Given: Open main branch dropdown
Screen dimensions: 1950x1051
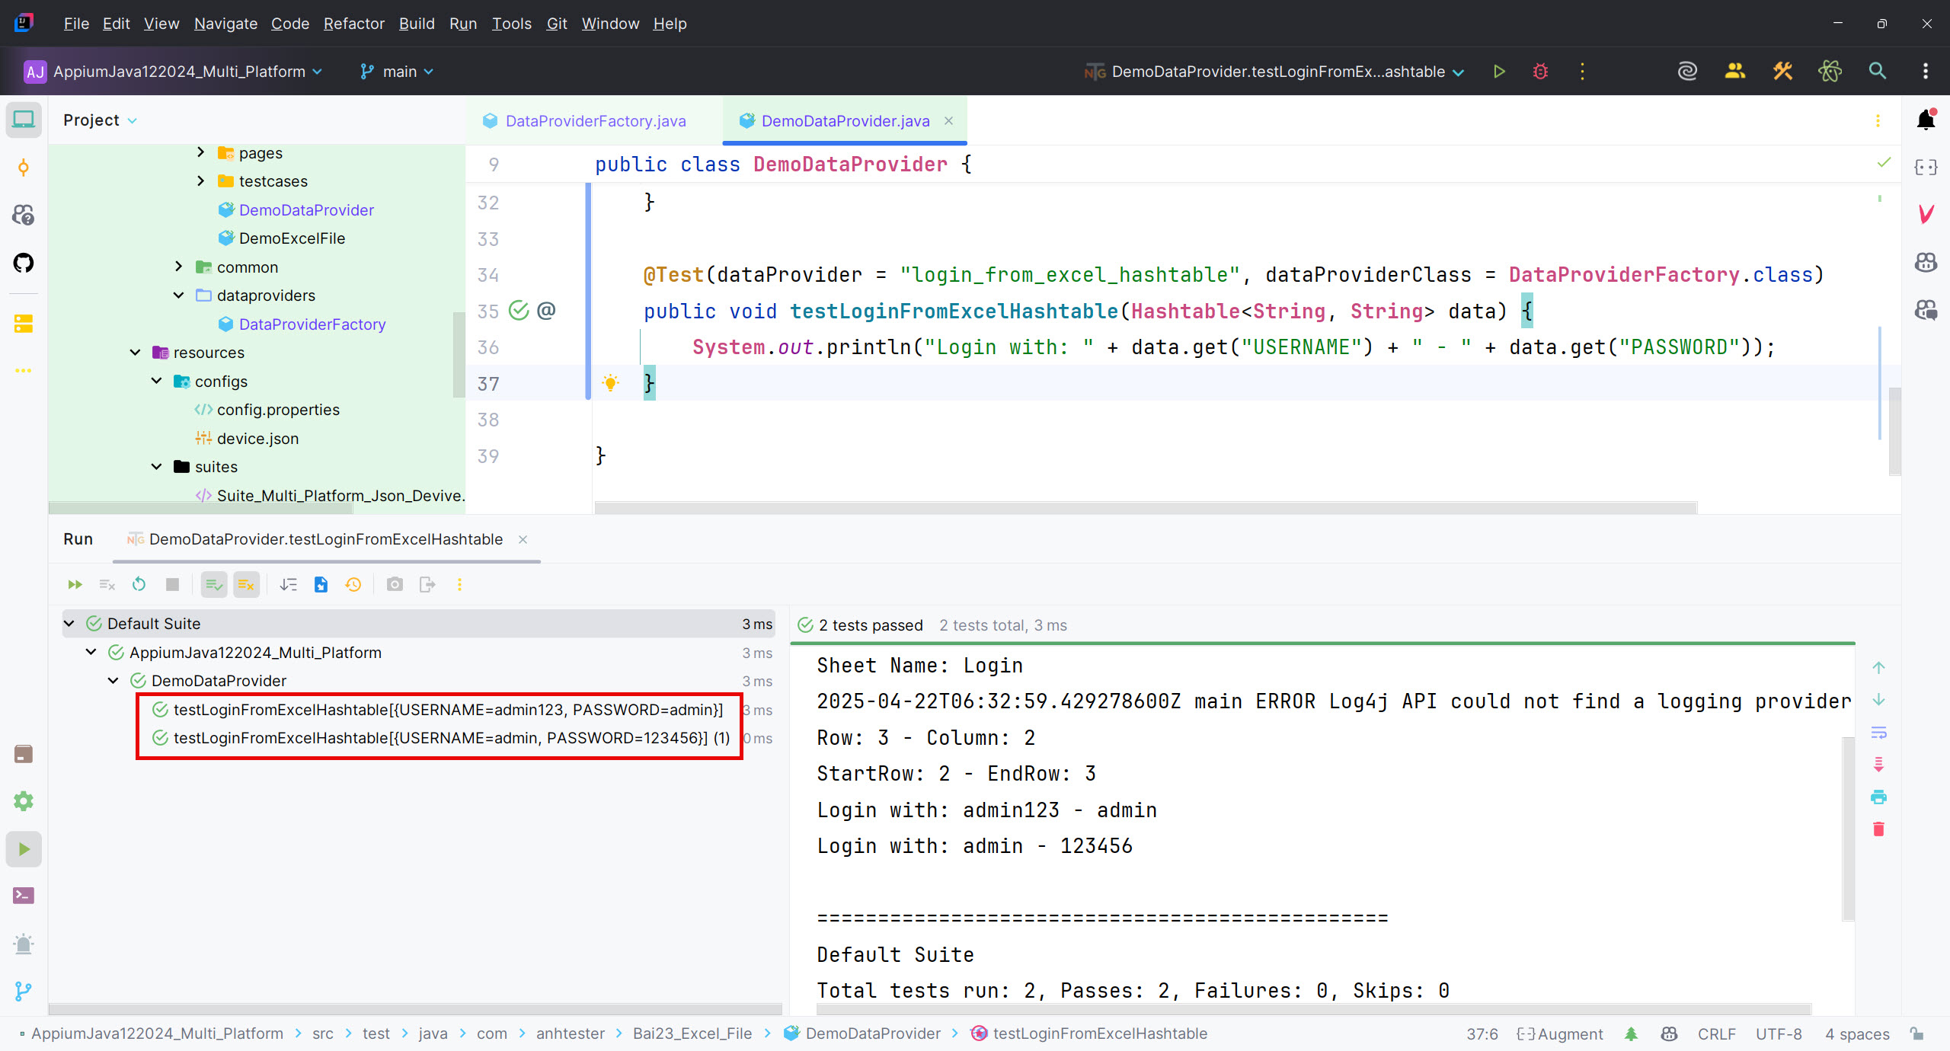Looking at the screenshot, I should tap(397, 72).
